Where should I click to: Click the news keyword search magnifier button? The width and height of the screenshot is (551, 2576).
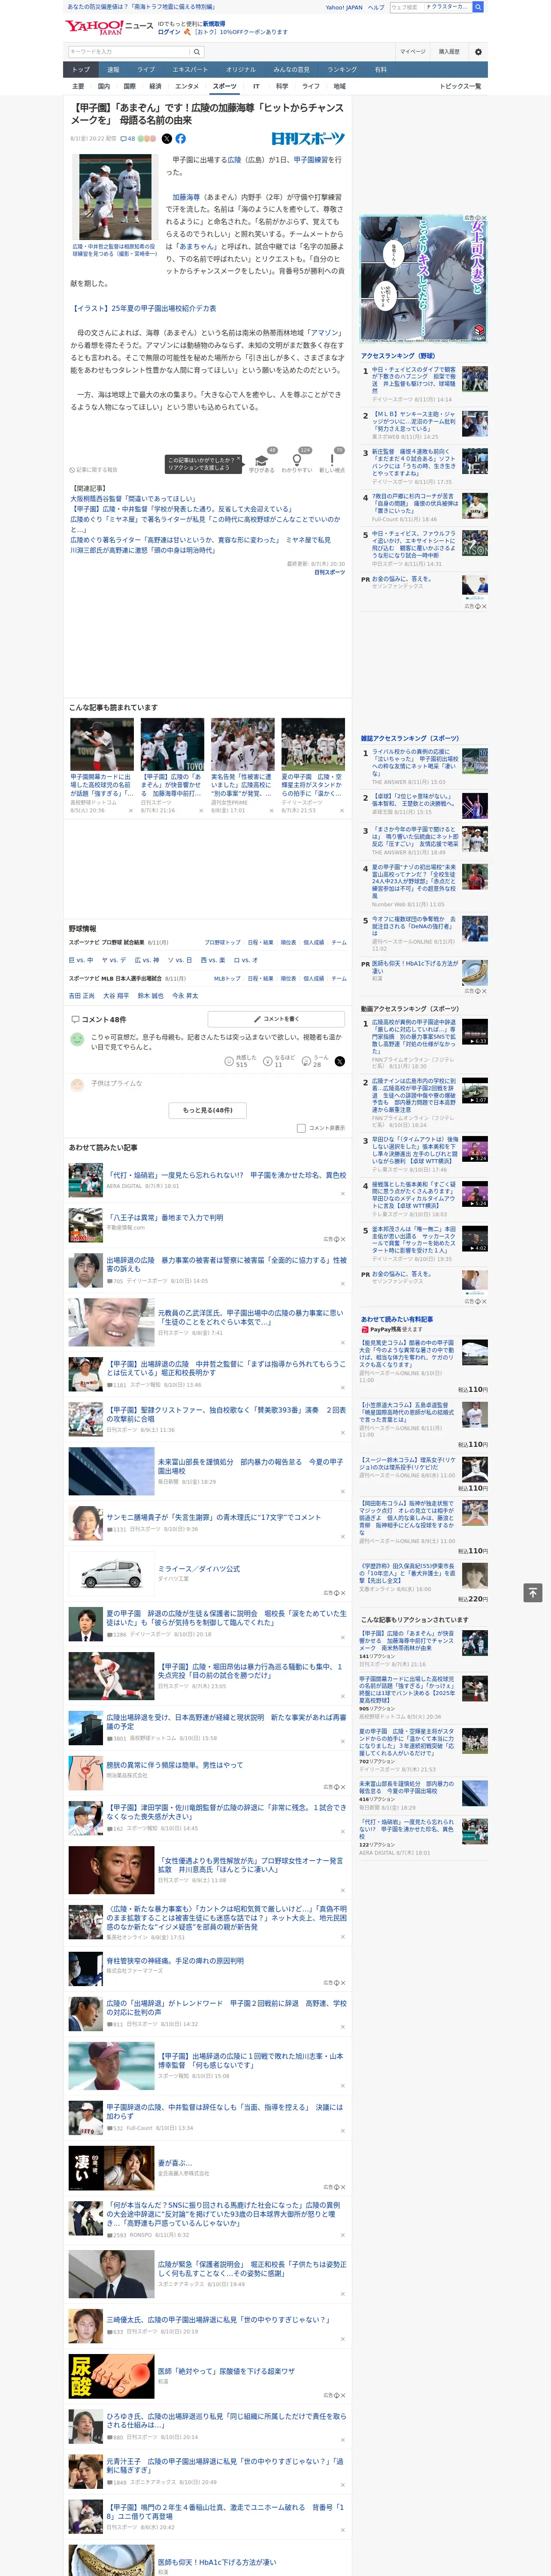198,52
